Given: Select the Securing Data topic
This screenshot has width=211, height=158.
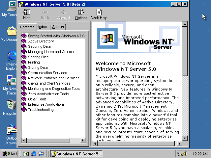Looking at the screenshot, I should [x=39, y=46].
